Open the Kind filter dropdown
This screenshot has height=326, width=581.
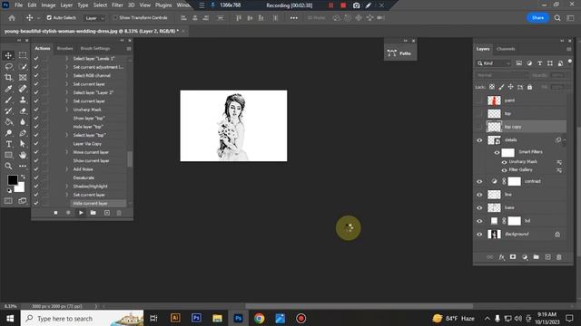click(x=494, y=63)
